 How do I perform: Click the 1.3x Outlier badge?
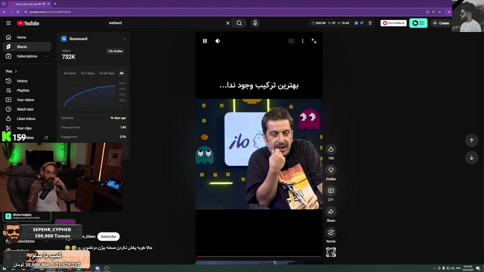(115, 51)
